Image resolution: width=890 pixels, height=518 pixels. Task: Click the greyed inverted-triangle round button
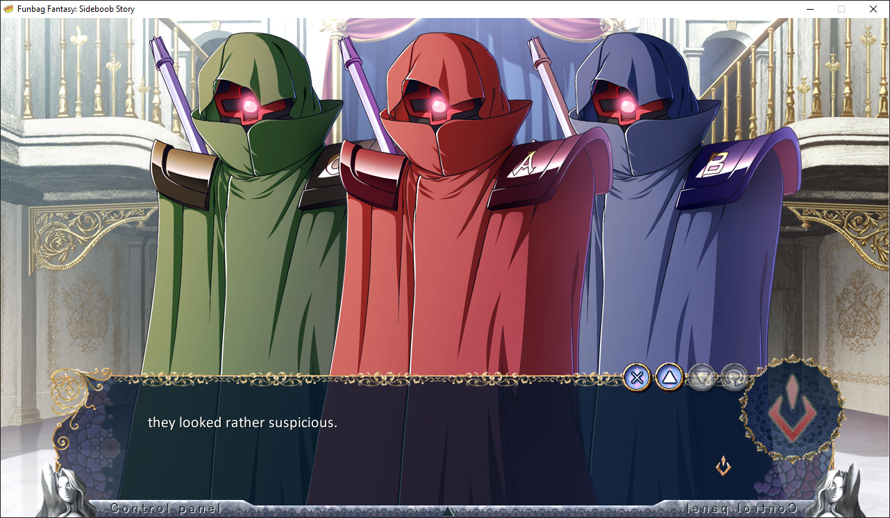pyautogui.click(x=700, y=378)
